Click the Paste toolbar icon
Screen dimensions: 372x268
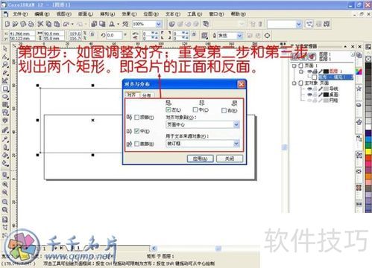tap(57, 24)
